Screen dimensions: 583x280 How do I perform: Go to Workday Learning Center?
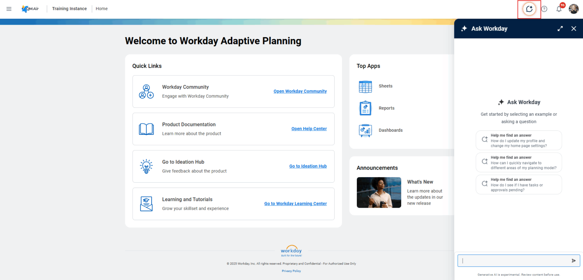click(295, 204)
